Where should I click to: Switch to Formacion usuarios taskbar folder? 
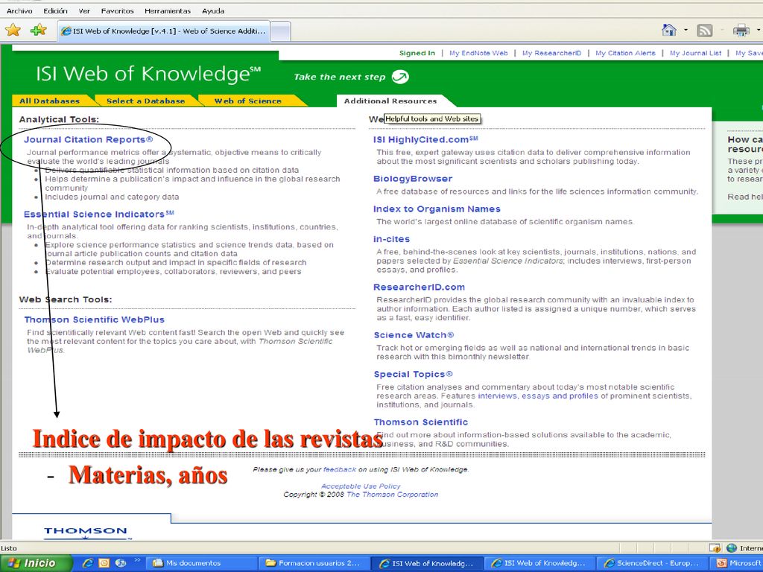(313, 563)
